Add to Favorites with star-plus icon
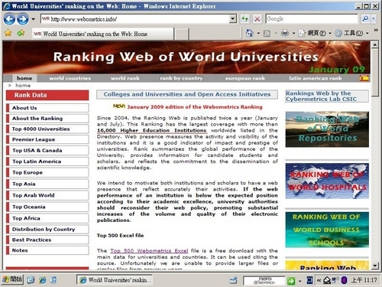The height and width of the screenshot is (287, 382). pos(21,33)
